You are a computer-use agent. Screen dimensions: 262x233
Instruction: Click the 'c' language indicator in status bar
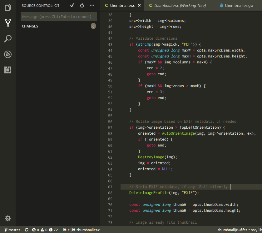(67, 230)
